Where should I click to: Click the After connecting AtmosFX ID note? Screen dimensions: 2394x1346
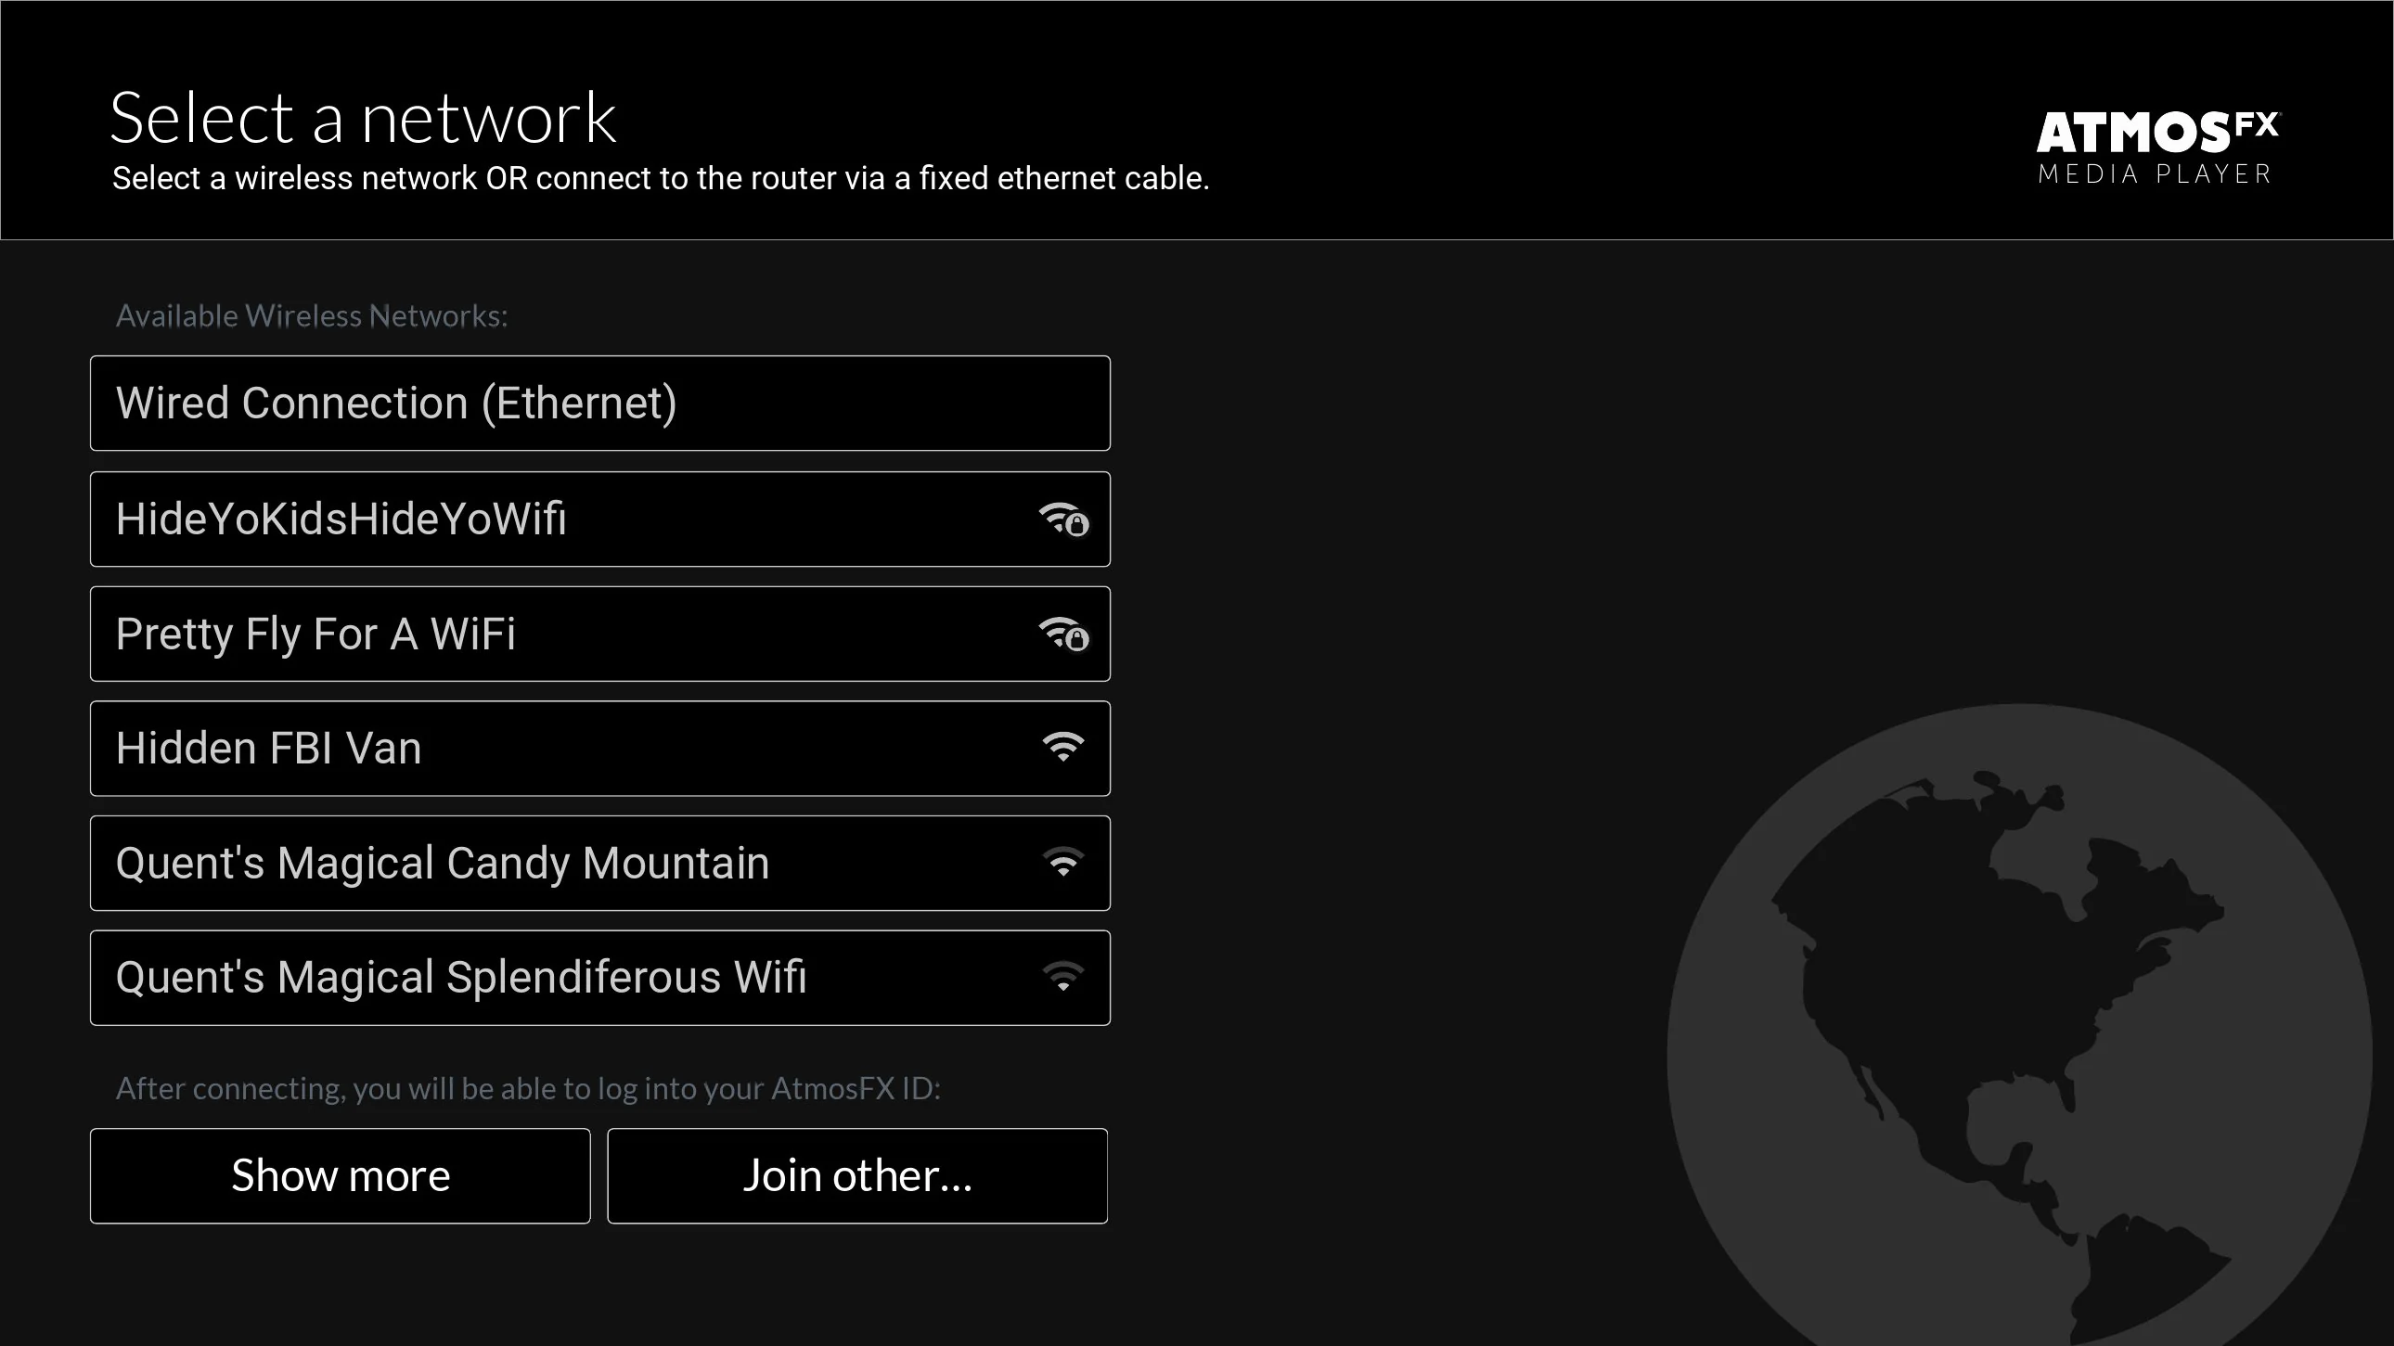click(x=528, y=1089)
